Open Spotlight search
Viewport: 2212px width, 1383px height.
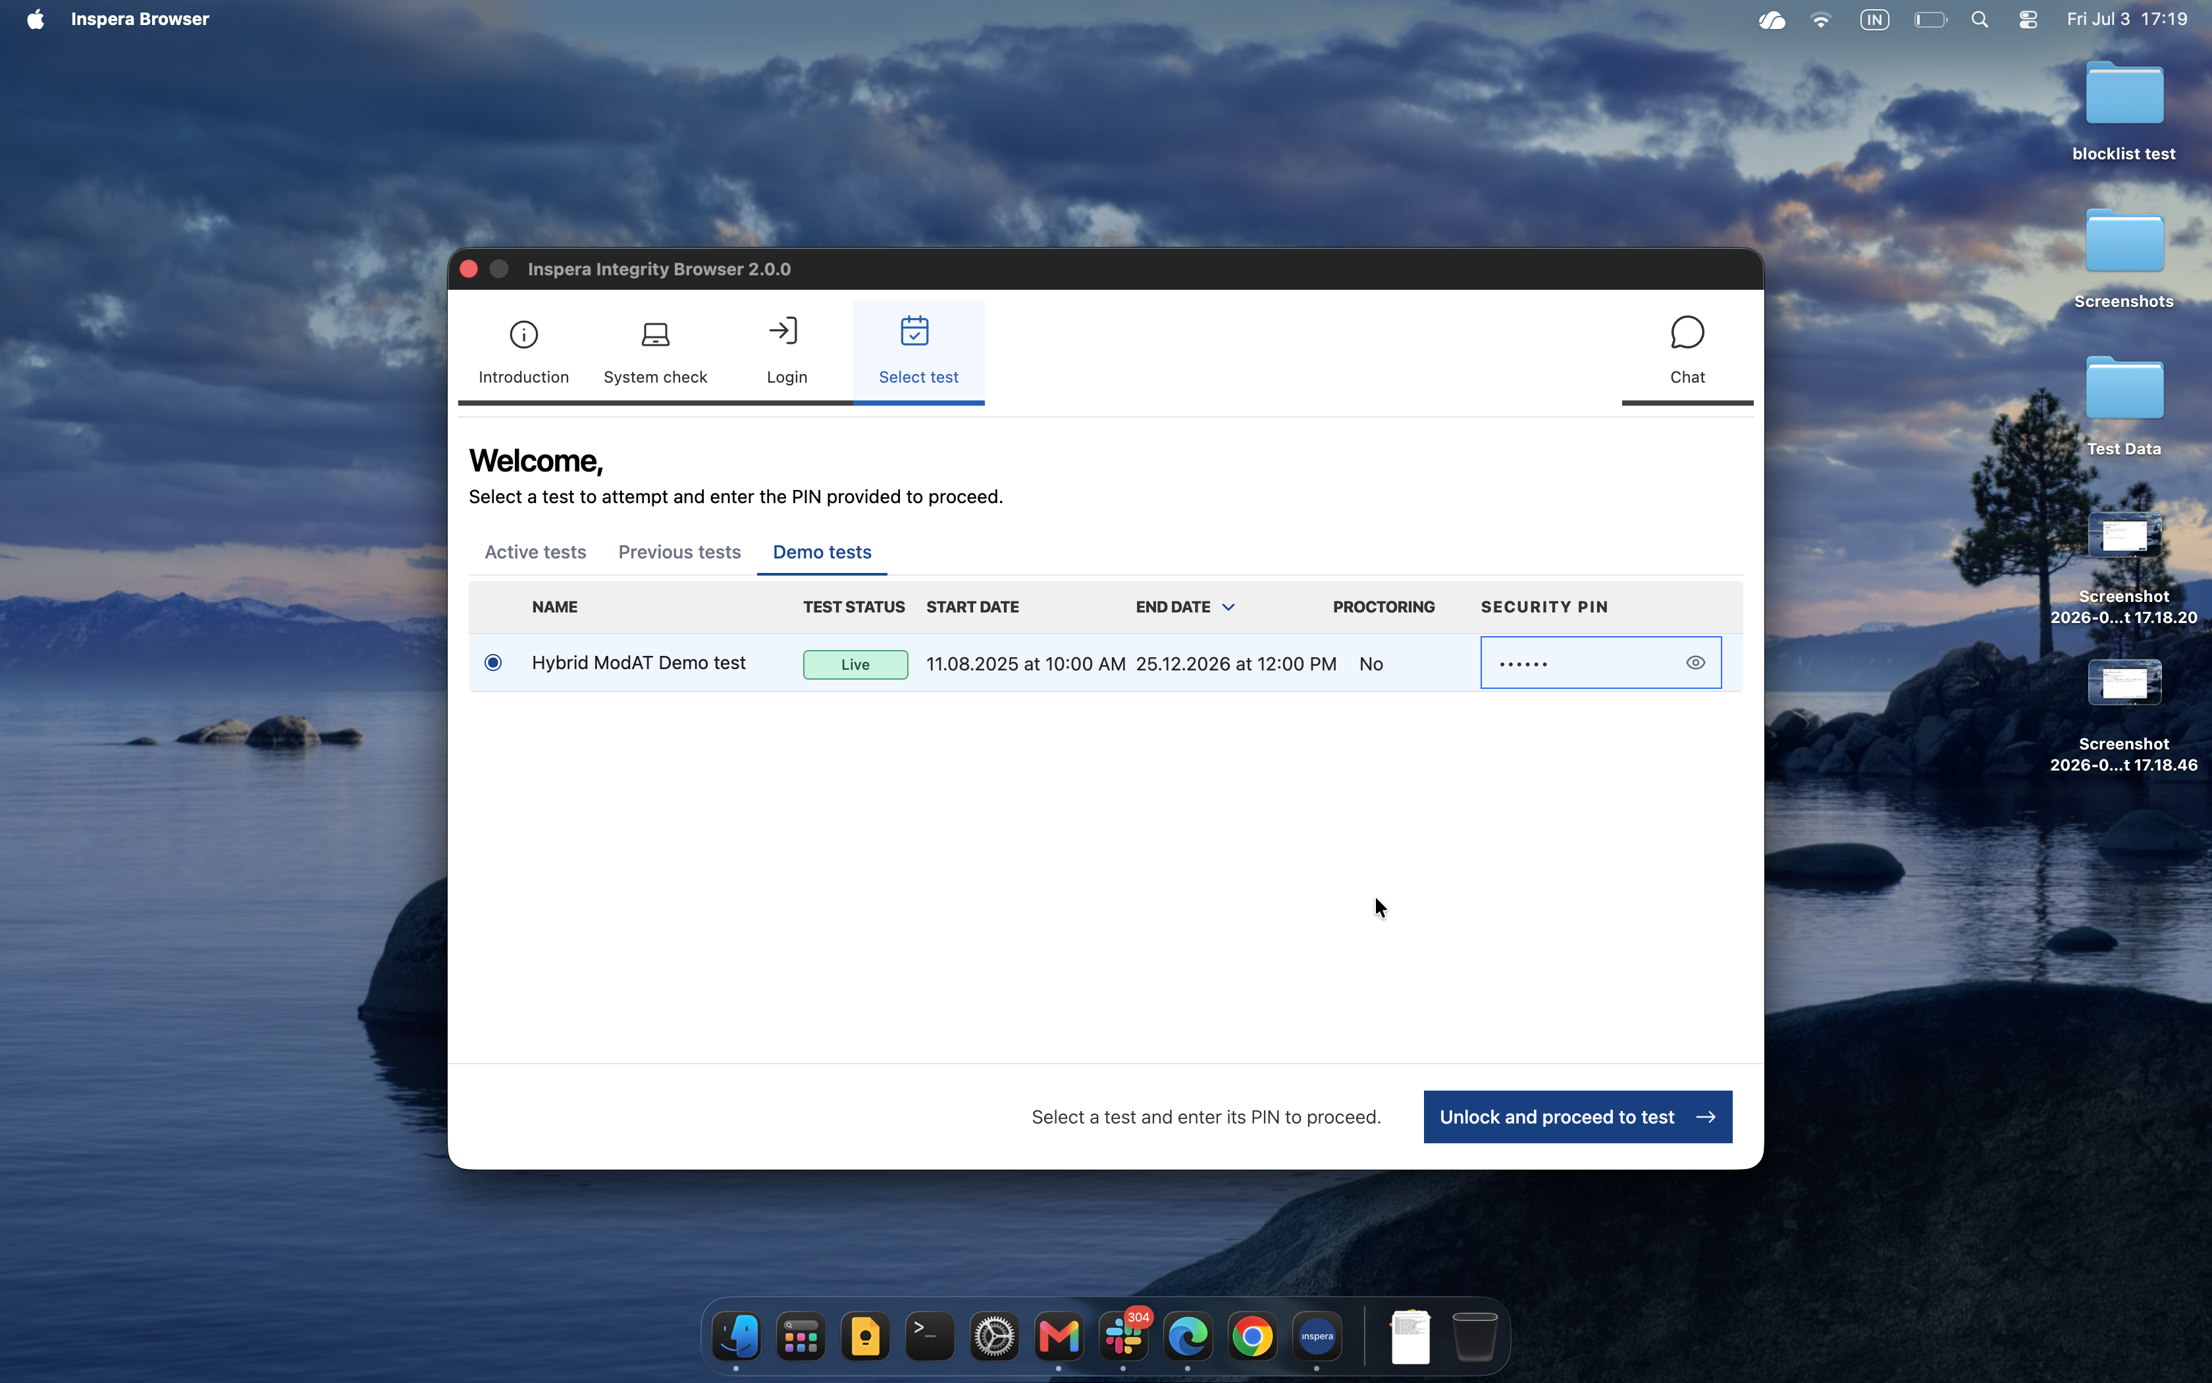pyautogui.click(x=1980, y=19)
